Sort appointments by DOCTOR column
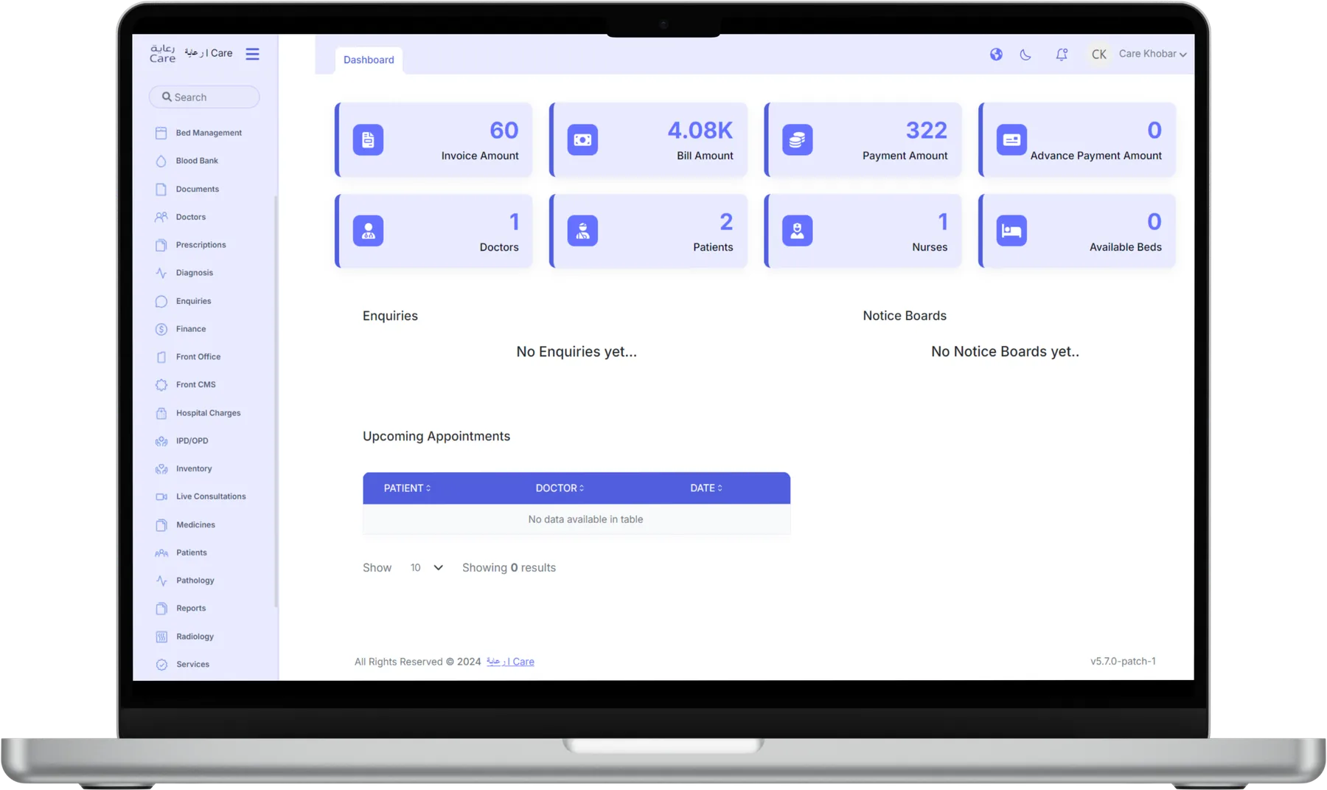The height and width of the screenshot is (790, 1327). [560, 488]
